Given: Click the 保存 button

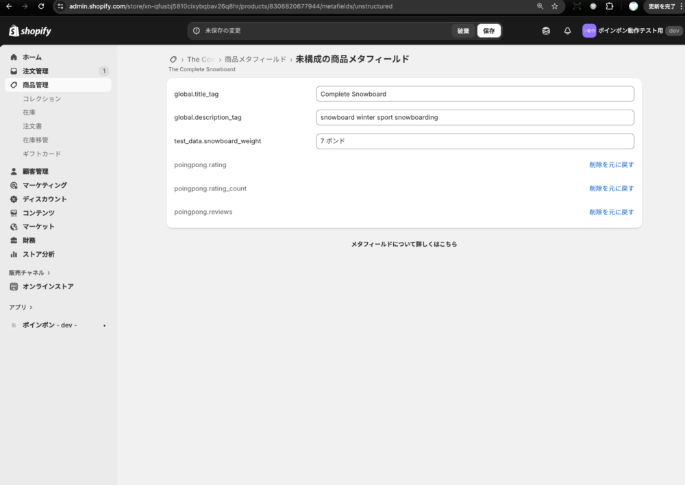Looking at the screenshot, I should (488, 31).
